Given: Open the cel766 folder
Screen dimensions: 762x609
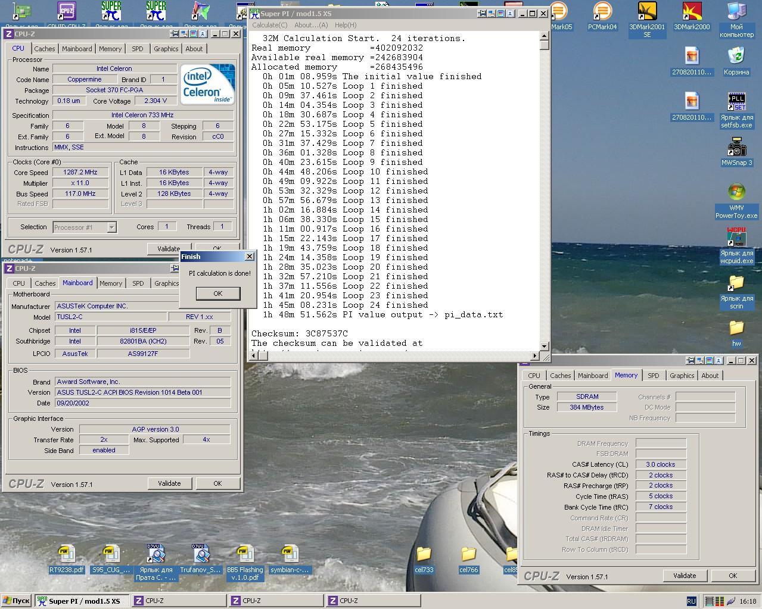Looking at the screenshot, I should 469,559.
